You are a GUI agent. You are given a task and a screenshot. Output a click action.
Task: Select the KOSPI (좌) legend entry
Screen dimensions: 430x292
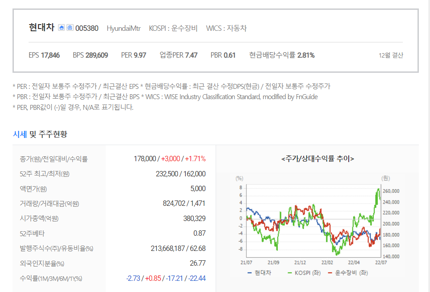[304, 273]
